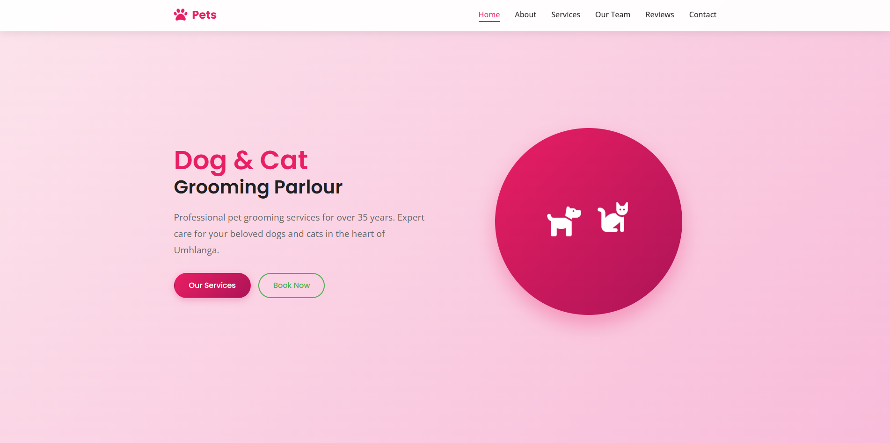
Task: Click the paw print logo icon
Action: click(x=181, y=15)
